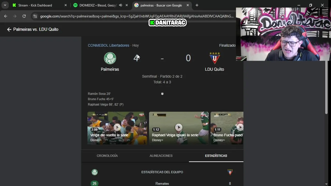Click the LDU Quito team crest
The height and width of the screenshot is (186, 331).
214,58
